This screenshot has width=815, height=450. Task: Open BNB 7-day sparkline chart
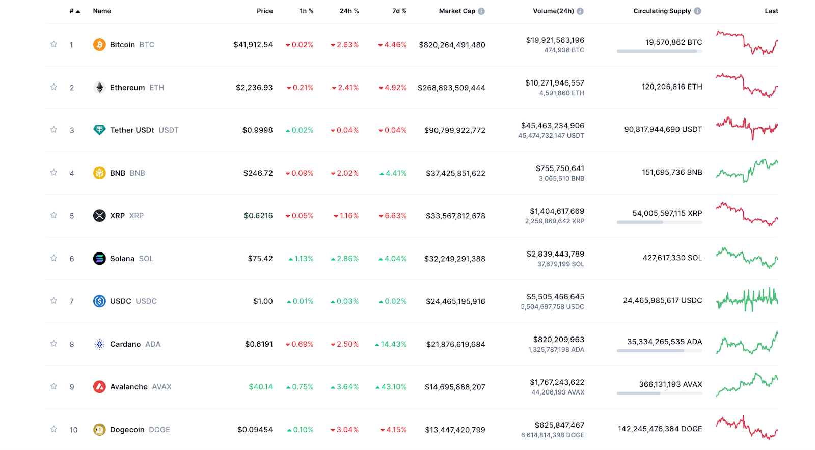747,171
